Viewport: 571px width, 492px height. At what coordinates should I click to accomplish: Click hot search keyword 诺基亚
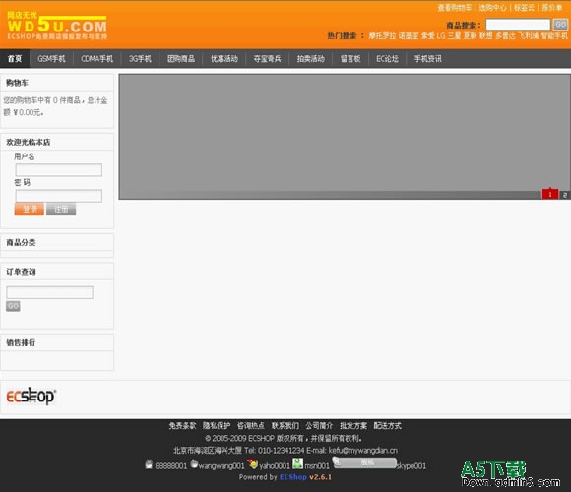pos(408,36)
